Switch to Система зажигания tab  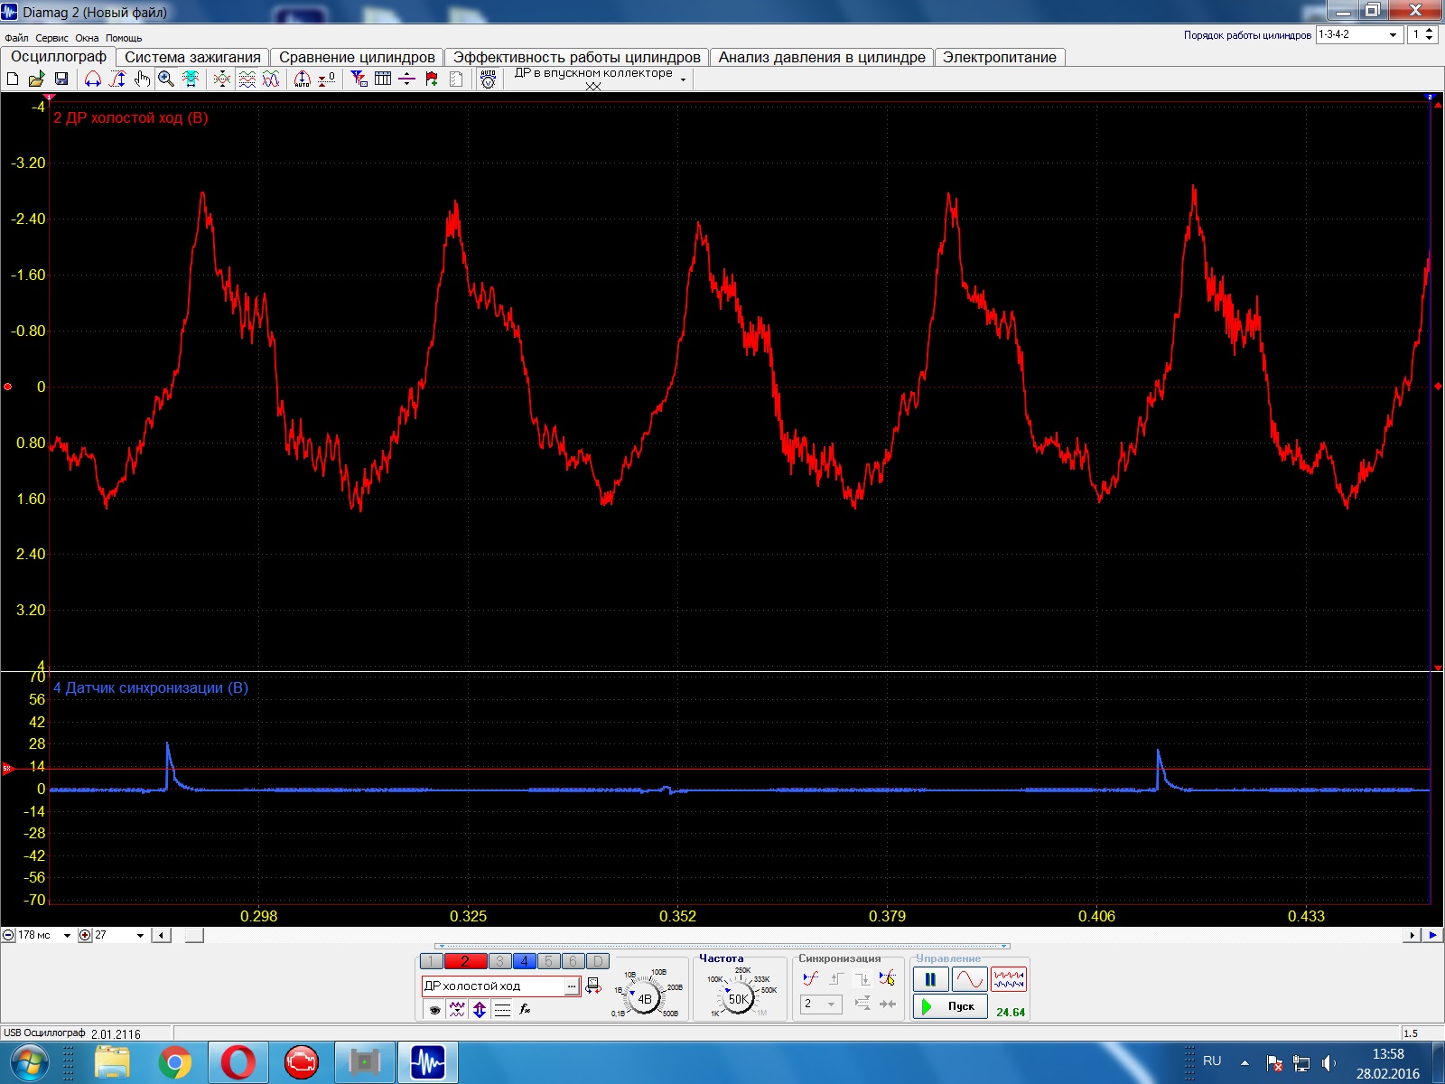[x=192, y=57]
